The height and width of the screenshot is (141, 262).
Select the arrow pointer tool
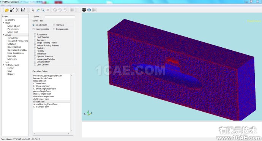(33, 10)
